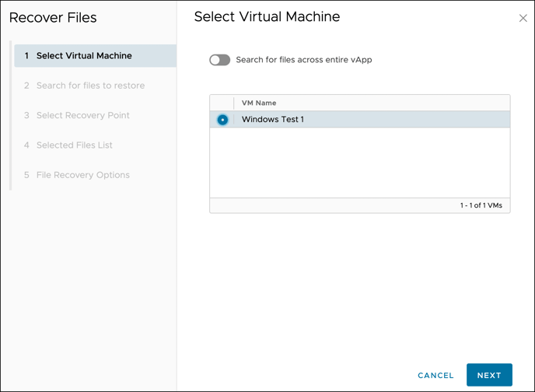Click the VM Name column header
Screen dimensions: 535x392
(x=259, y=103)
